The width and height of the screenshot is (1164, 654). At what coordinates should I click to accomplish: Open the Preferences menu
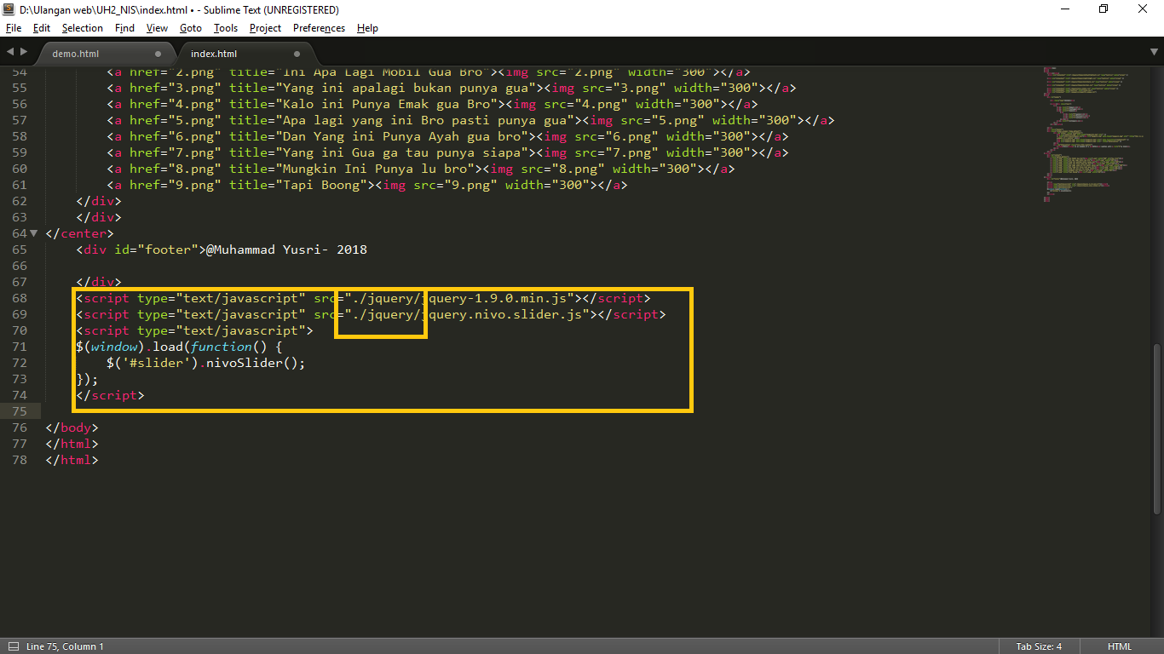[x=319, y=28]
